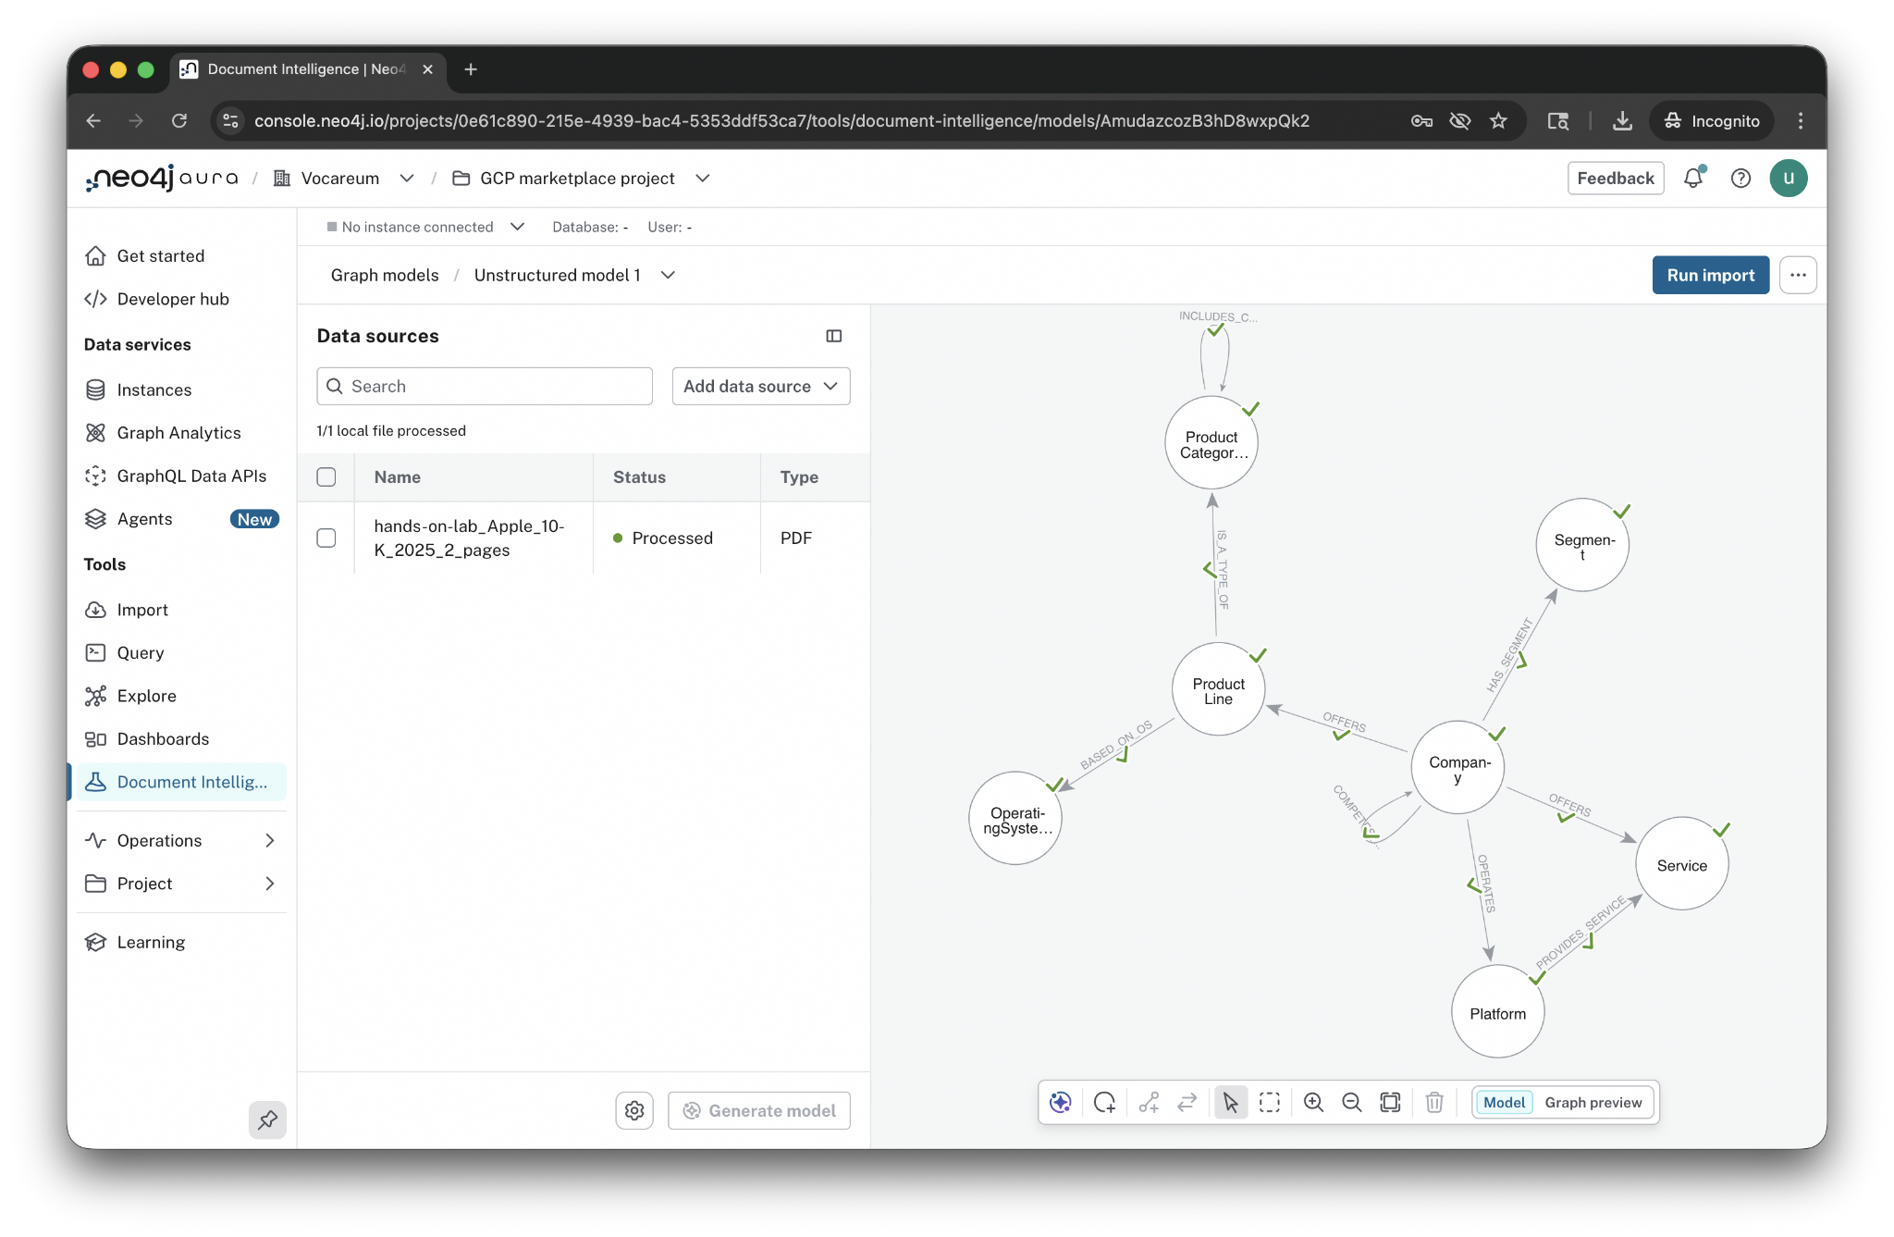This screenshot has width=1894, height=1237.
Task: Open Chrome three-dot menu
Action: [x=1800, y=120]
